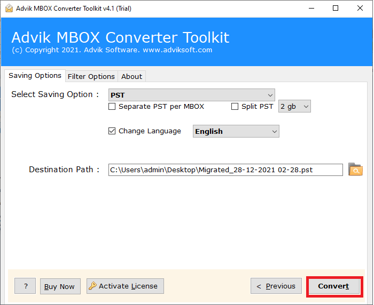Screen dimensions: 374x305
Task: Expand the 2 gb split size dropdown
Action: (x=294, y=106)
